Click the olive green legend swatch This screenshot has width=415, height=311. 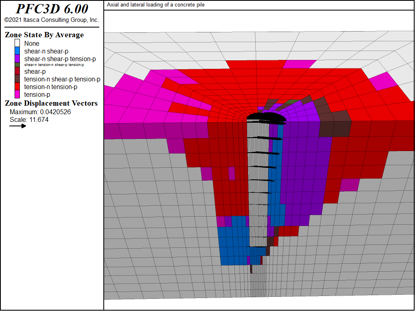17,65
